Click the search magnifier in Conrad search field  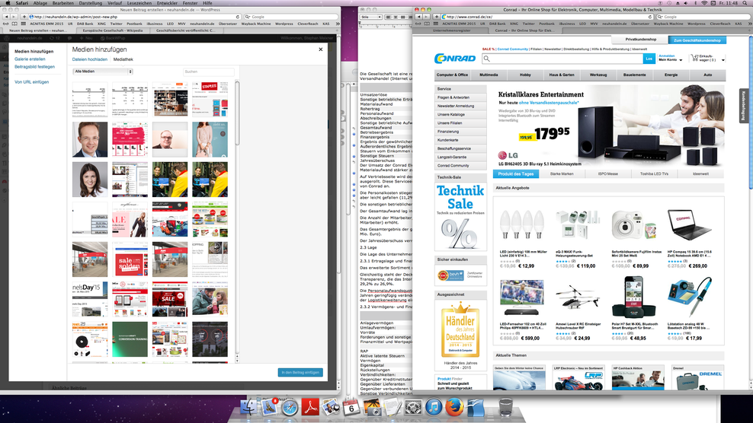click(x=487, y=59)
